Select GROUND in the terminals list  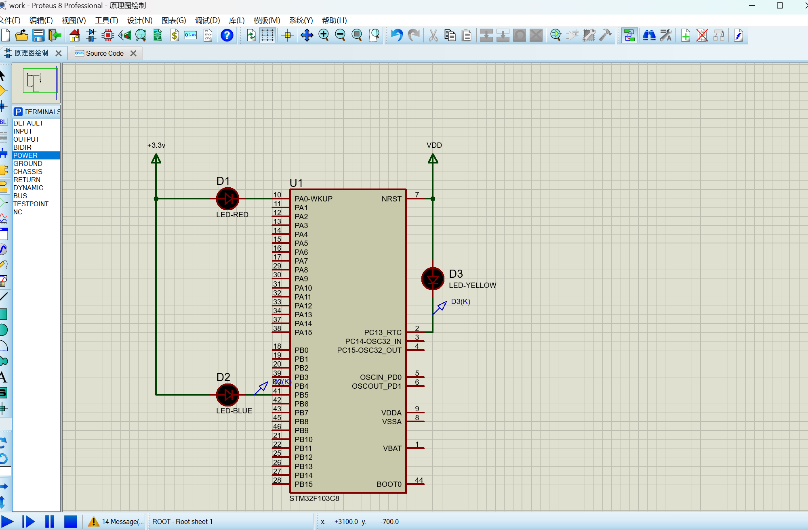pos(36,163)
